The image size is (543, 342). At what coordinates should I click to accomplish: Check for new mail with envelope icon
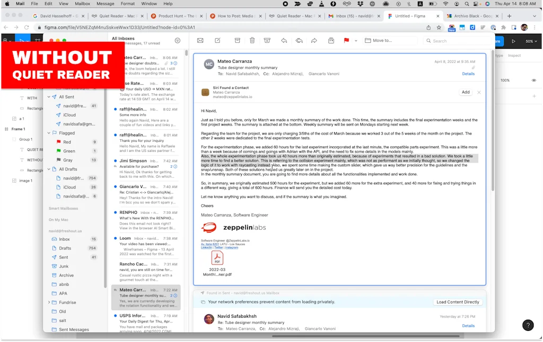point(200,40)
